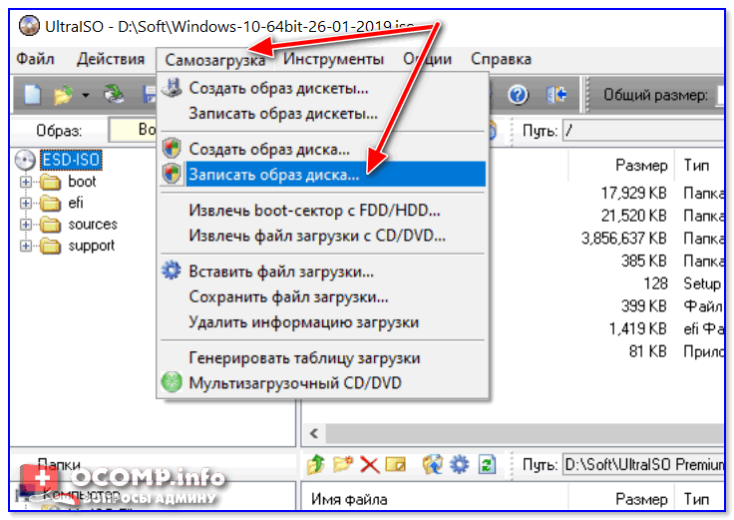Image resolution: width=734 pixels, height=520 pixels.
Task: Click the New image file icon
Action: pyautogui.click(x=33, y=95)
